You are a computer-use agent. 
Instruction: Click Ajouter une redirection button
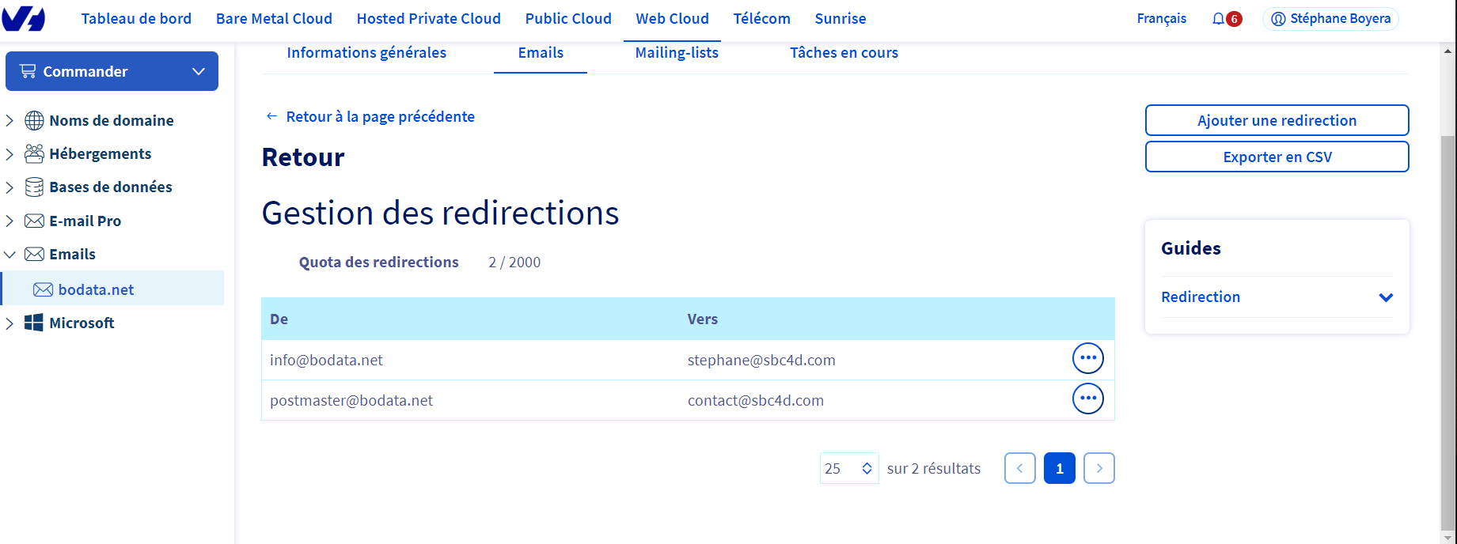click(x=1276, y=120)
